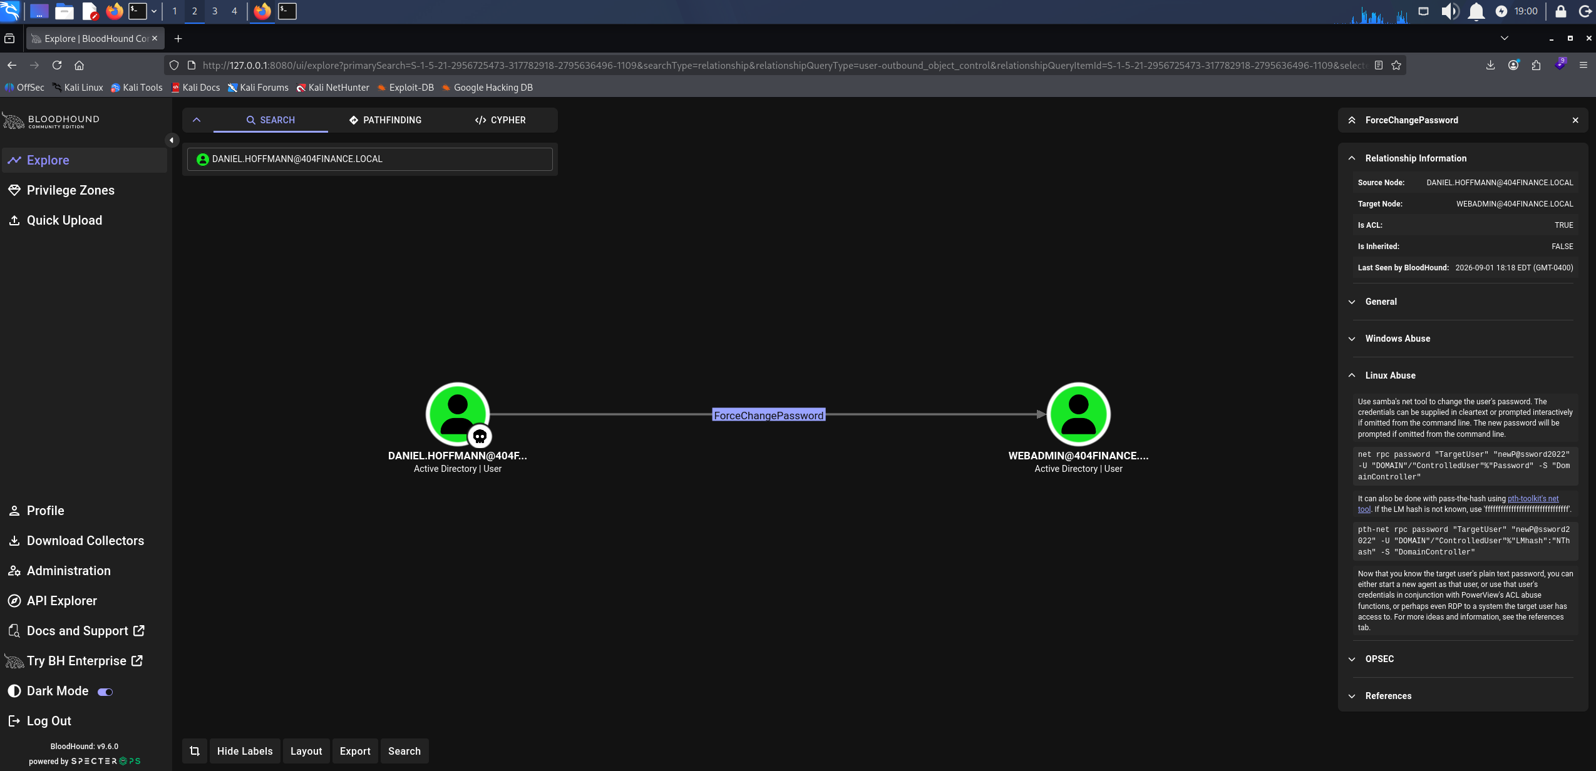Toggle reader view icon in address bar
The image size is (1596, 771).
1378,65
